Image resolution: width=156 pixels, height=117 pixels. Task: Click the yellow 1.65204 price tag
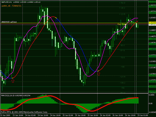click(x=152, y=23)
